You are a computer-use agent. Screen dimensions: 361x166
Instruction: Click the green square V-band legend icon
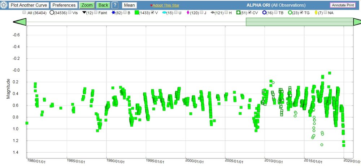coord(137,13)
